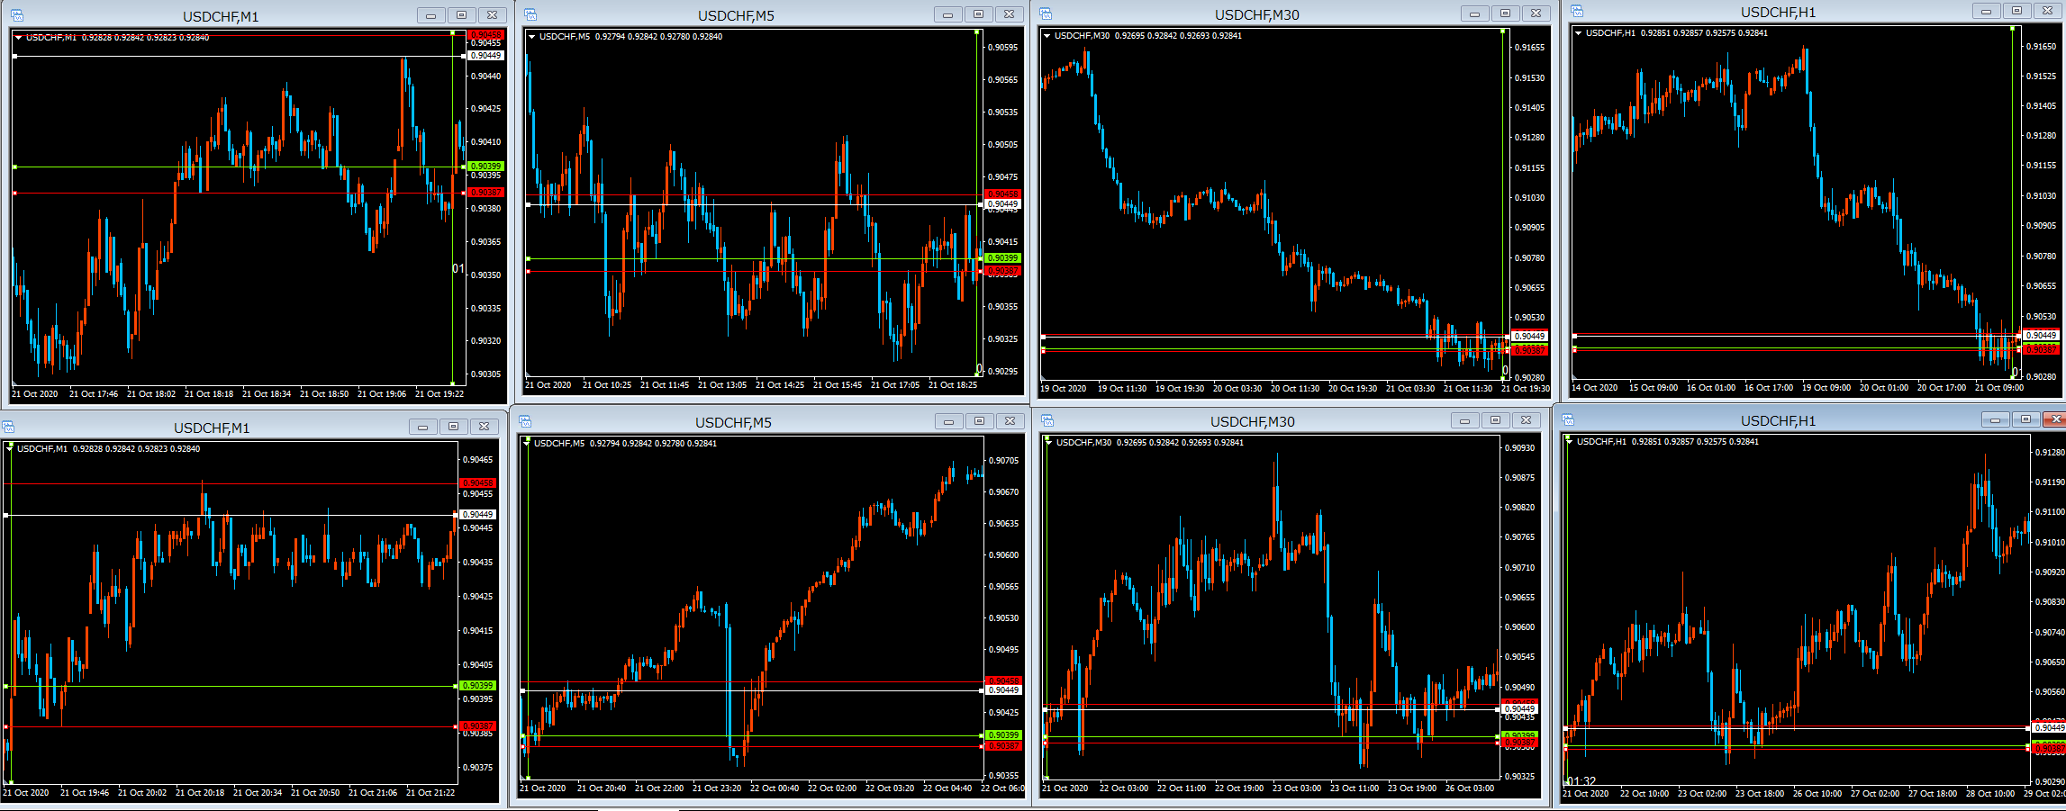This screenshot has width=2066, height=811.
Task: Click the chart icon of top USDCHF,H1 window
Action: pos(1577,11)
